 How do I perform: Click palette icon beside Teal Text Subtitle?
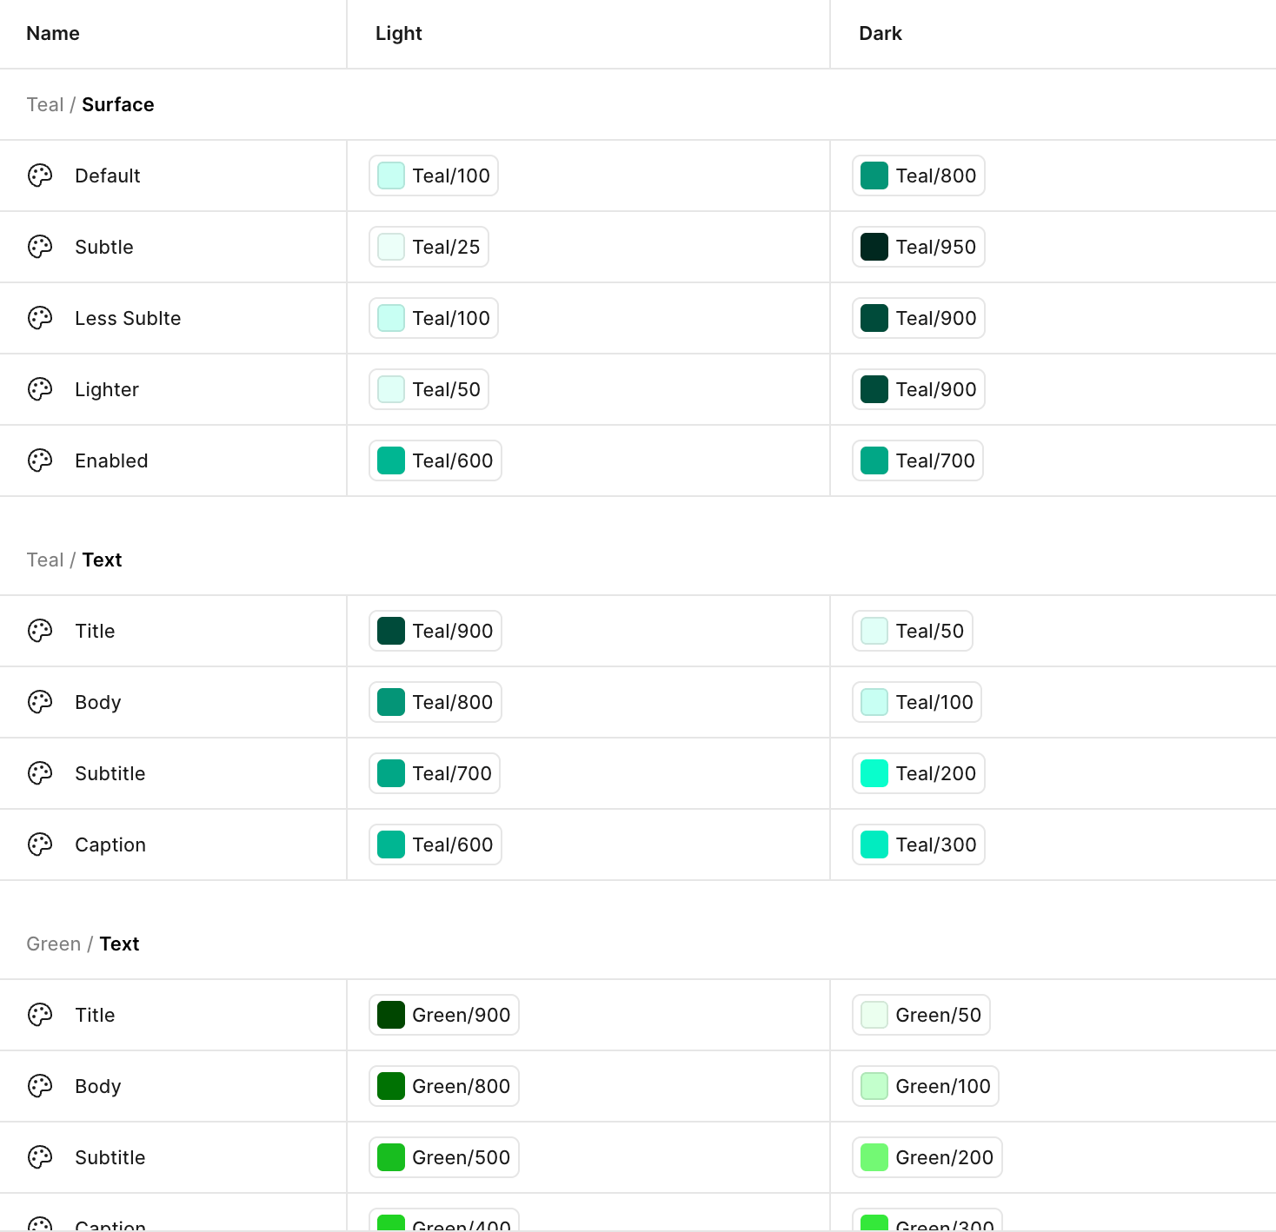click(40, 773)
